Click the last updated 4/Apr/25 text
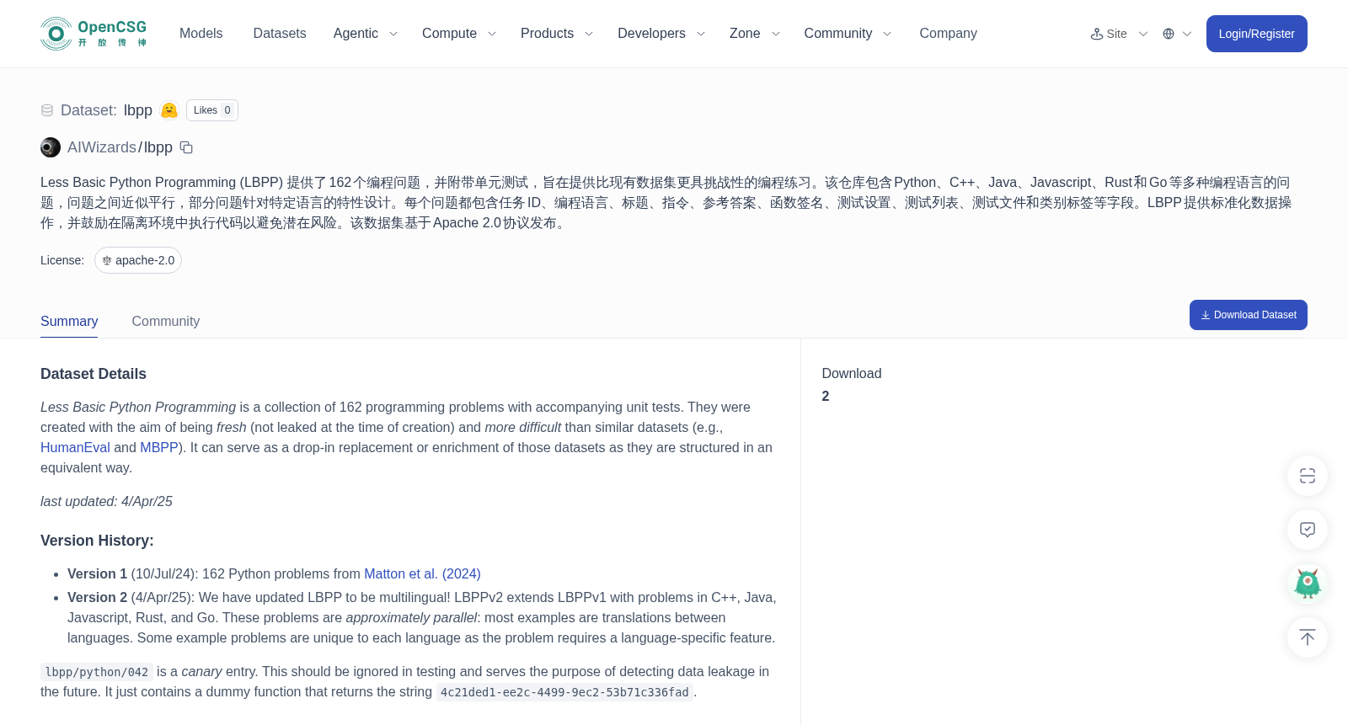This screenshot has height=725, width=1348. [x=106, y=501]
